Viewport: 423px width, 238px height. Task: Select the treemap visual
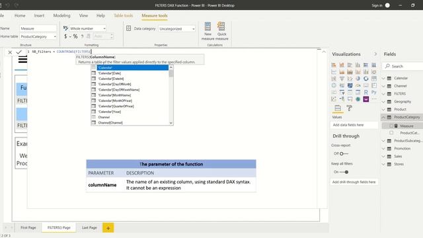click(x=374, y=79)
